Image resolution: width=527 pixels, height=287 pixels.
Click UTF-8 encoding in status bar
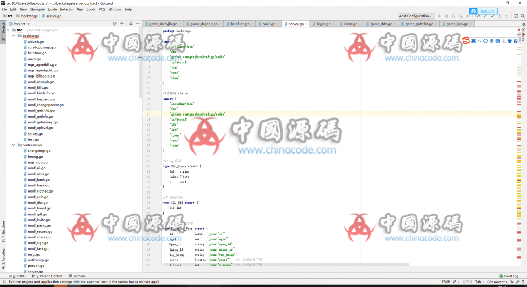[467, 282]
